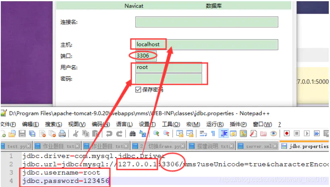Click line number 2 in the editor margin
The height and width of the screenshot is (187, 330).
pos(11,164)
